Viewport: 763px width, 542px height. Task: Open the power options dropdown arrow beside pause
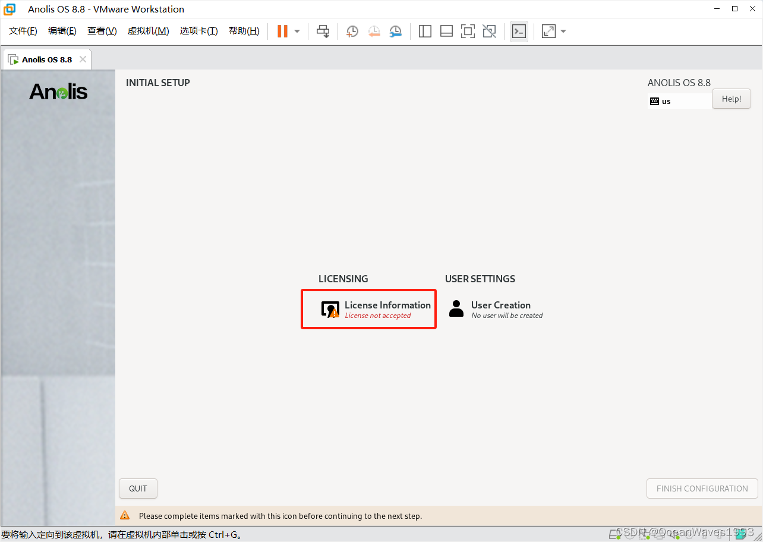coord(297,31)
